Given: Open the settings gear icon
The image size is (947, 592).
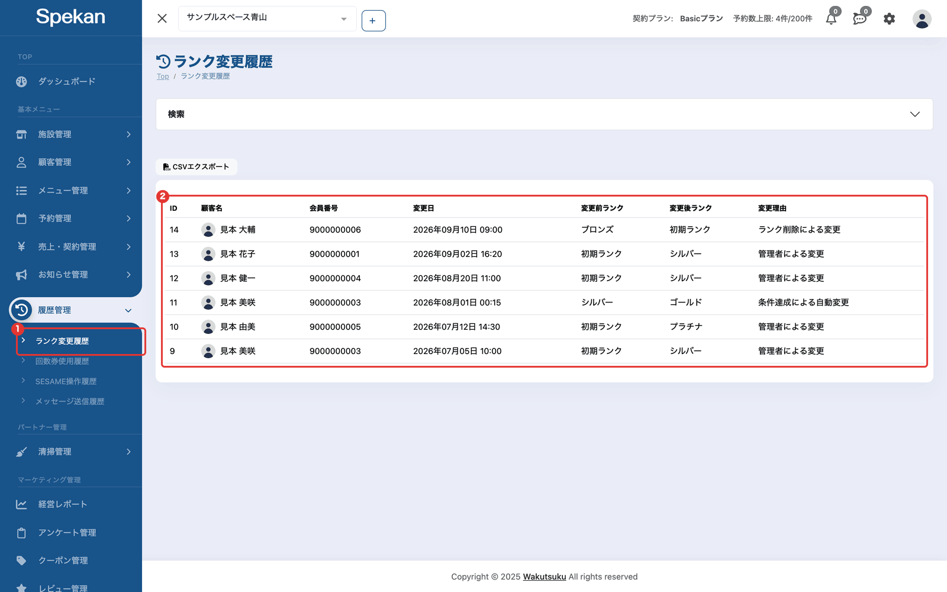Looking at the screenshot, I should tap(889, 19).
